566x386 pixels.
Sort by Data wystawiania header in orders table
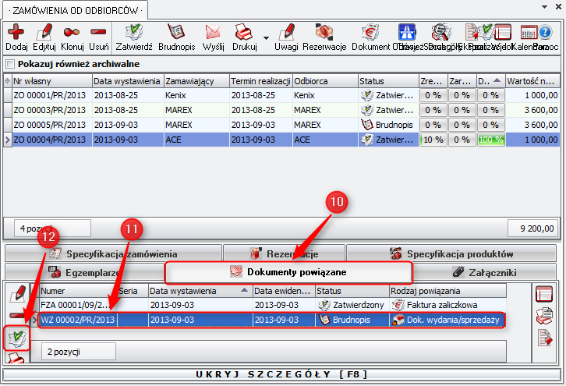coord(128,81)
